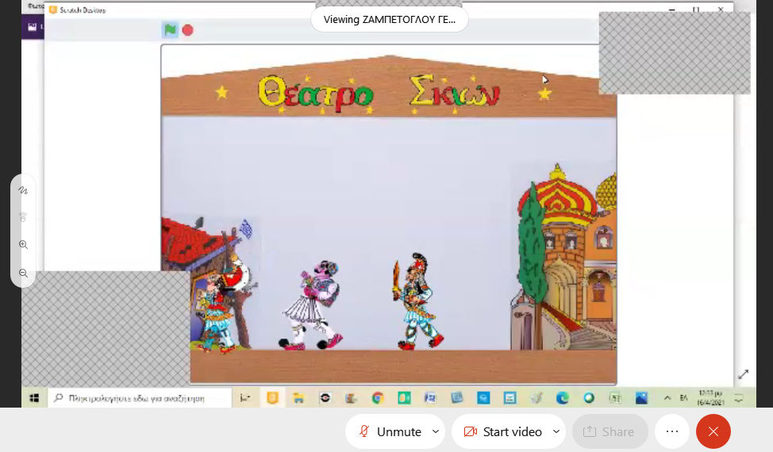Click the sword-holding character on stage
This screenshot has height=452, width=773.
415,301
